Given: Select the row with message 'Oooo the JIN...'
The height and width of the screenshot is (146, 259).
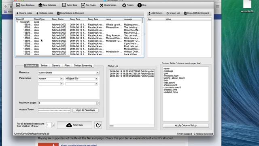Looking at the screenshot, I should (79, 30).
